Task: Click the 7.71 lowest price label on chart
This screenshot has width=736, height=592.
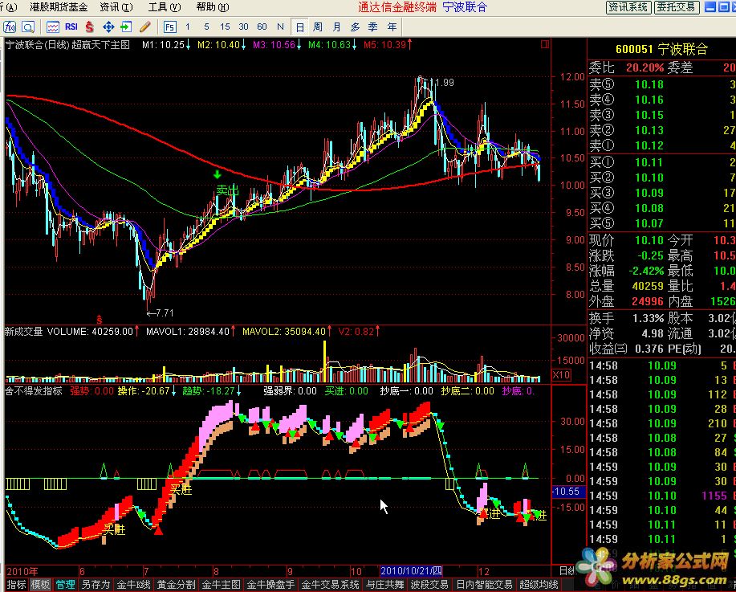Action: (x=160, y=313)
